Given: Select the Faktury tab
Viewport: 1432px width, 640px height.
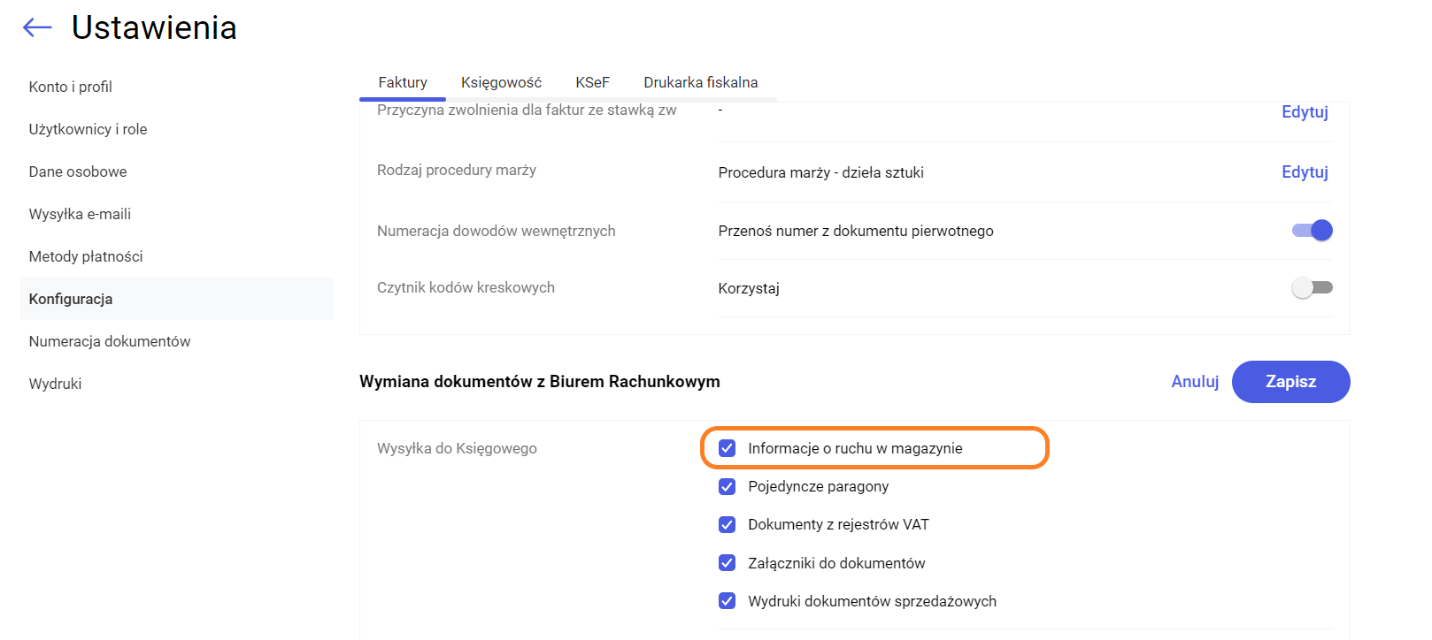Looking at the screenshot, I should 403,82.
